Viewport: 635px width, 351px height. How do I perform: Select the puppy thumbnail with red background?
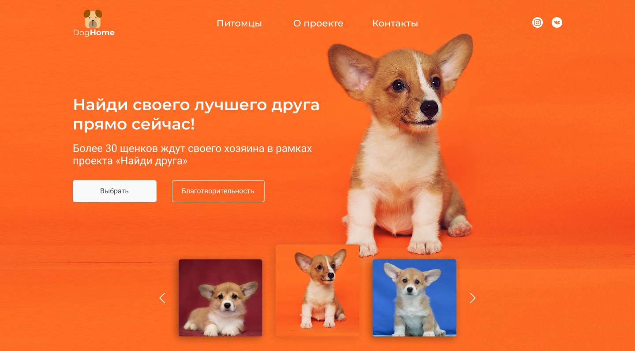(x=220, y=298)
